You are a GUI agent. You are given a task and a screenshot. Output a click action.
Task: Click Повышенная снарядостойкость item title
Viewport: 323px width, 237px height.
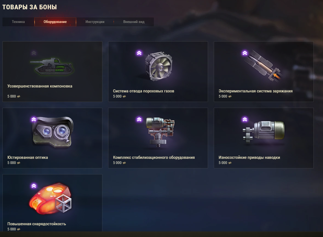tap(37, 224)
